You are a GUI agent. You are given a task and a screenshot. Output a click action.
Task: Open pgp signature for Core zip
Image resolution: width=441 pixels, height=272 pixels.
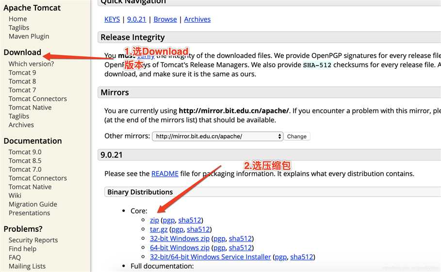[x=169, y=220]
